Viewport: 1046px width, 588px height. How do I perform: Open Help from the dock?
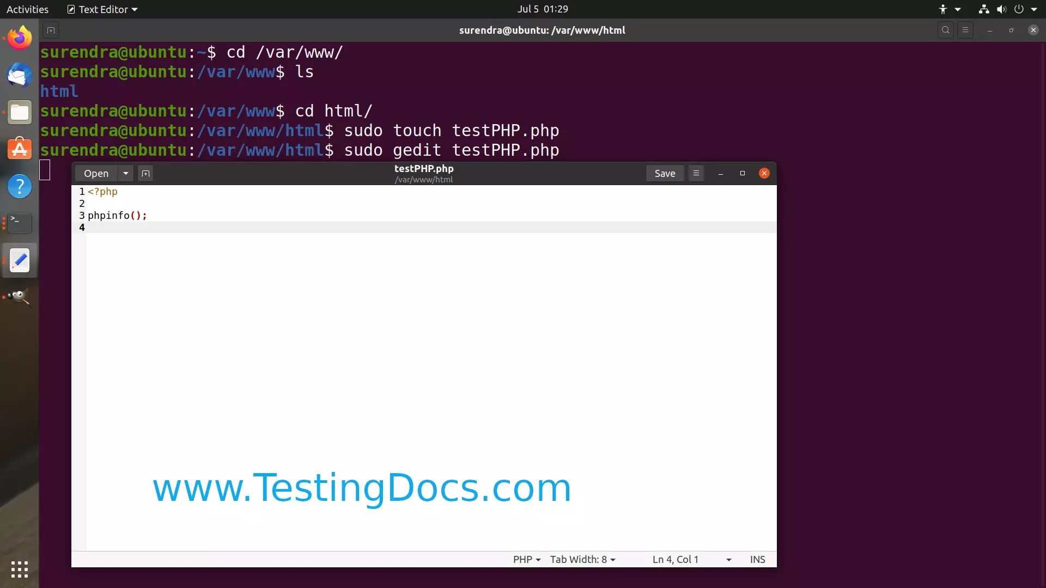click(x=20, y=186)
